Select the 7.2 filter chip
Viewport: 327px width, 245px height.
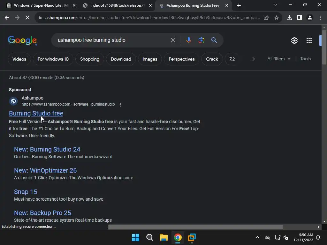232,59
